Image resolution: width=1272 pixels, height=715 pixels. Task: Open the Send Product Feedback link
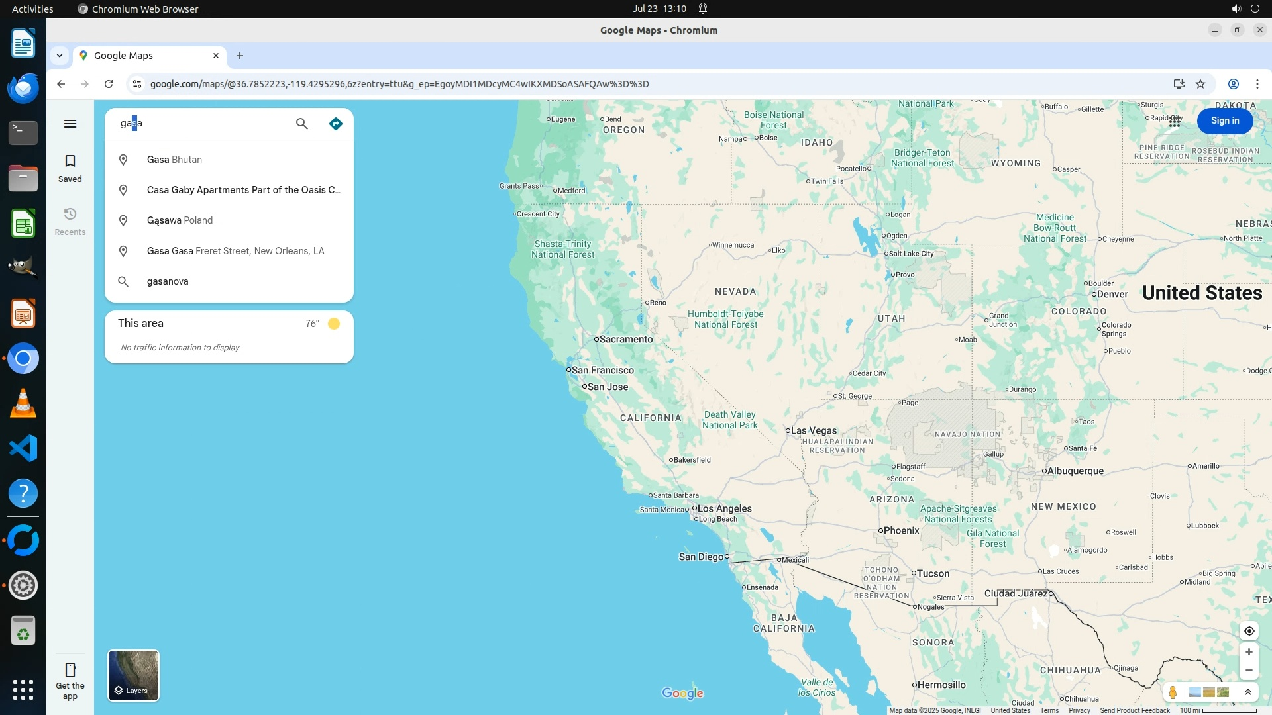(x=1135, y=710)
